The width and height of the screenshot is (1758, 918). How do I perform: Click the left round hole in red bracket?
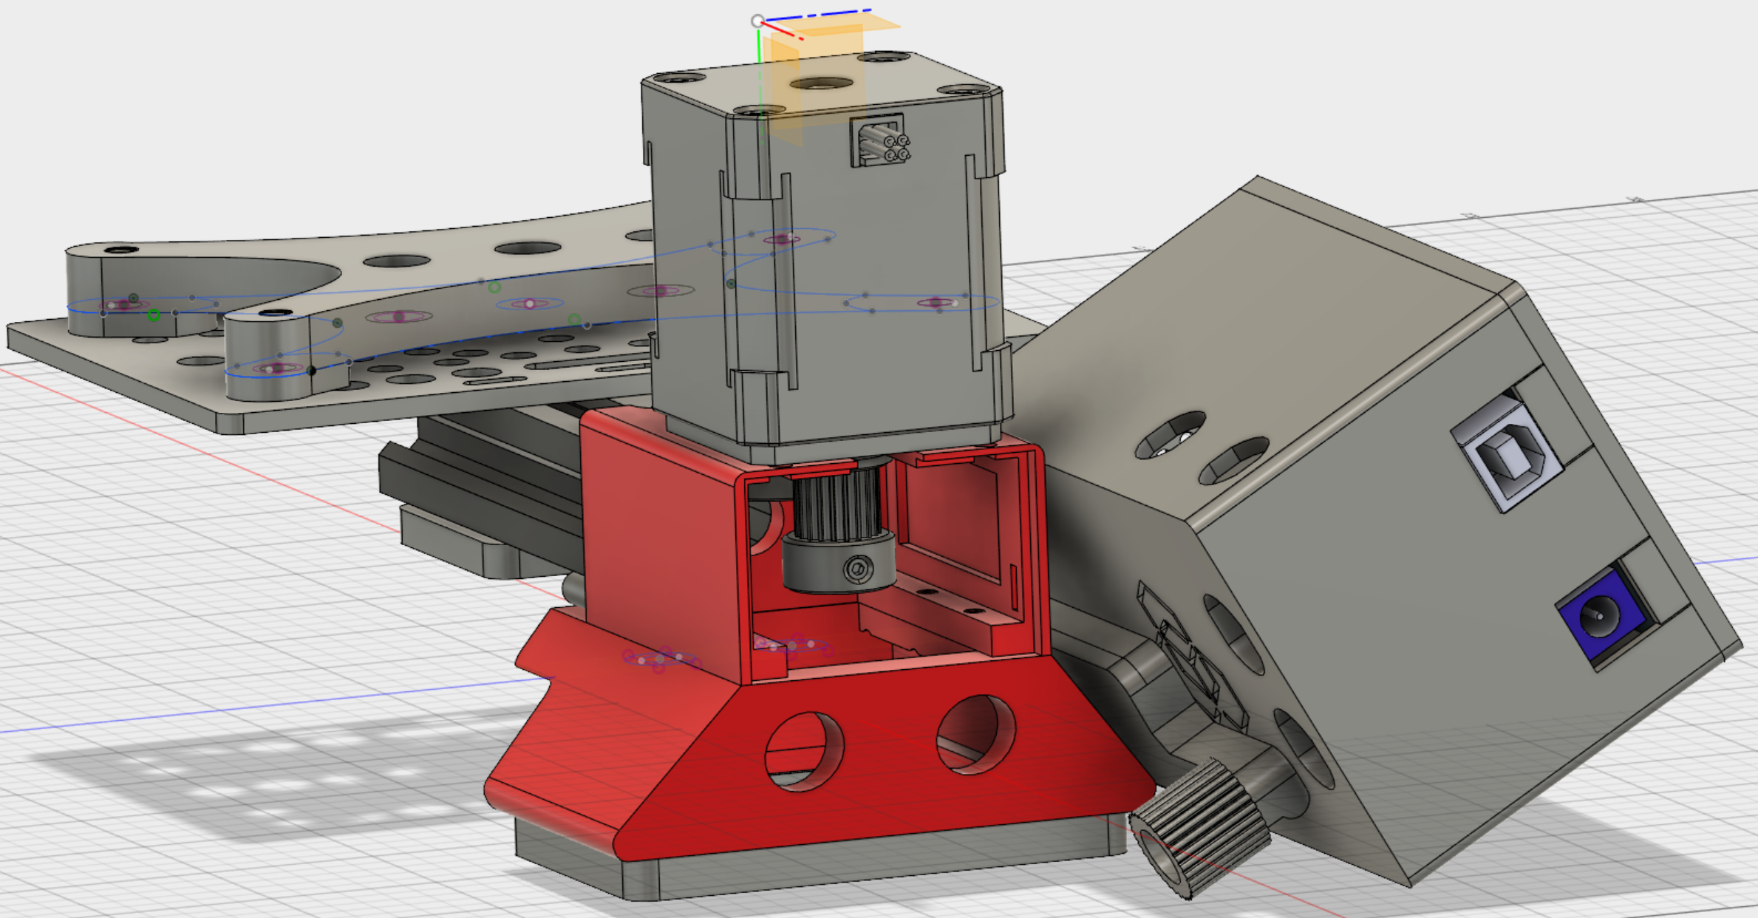804,752
